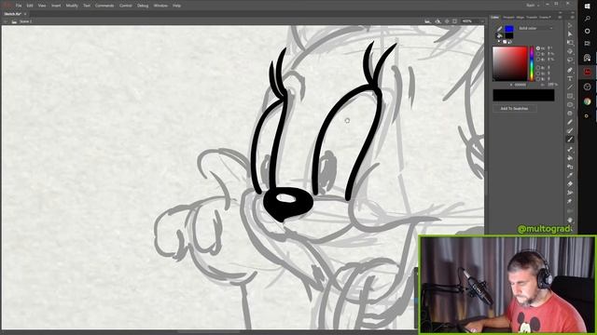The image size is (597, 335).
Task: Click the Edit Symbols icon
Action: click(437, 21)
